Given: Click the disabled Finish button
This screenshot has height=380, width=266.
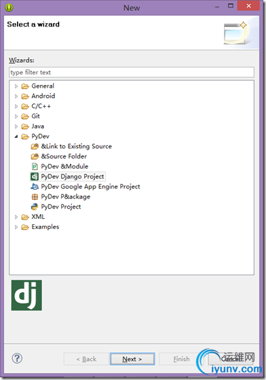Looking at the screenshot, I should (x=181, y=359).
